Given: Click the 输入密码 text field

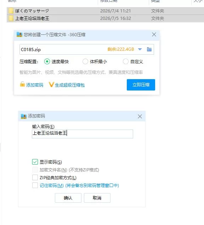Looking at the screenshot, I should (x=83, y=134).
